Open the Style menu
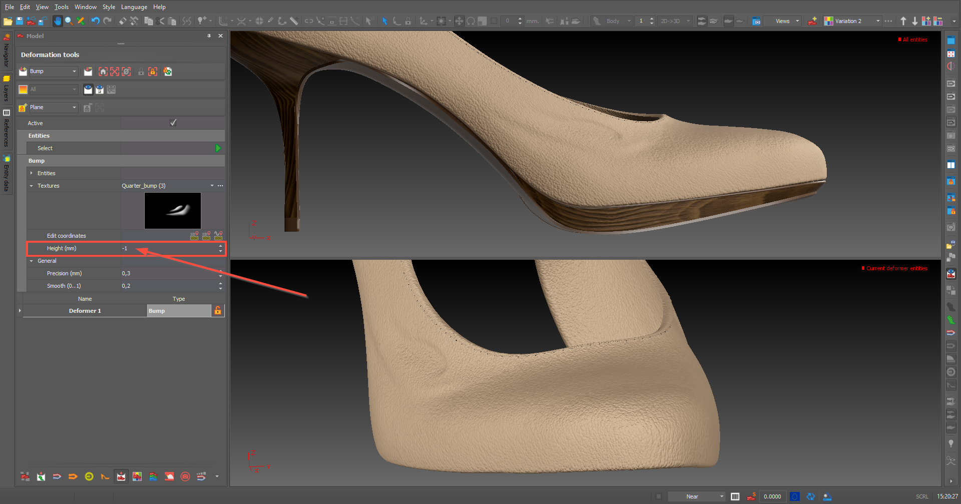Screen dimensions: 961x504 (109, 7)
